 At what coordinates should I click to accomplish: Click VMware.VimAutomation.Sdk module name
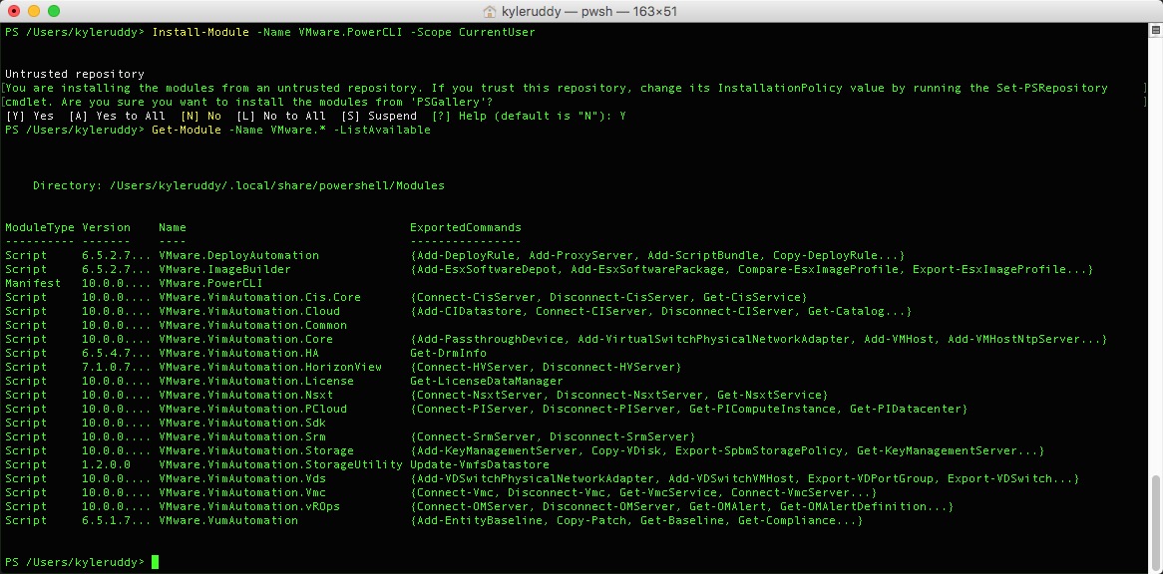(x=241, y=423)
